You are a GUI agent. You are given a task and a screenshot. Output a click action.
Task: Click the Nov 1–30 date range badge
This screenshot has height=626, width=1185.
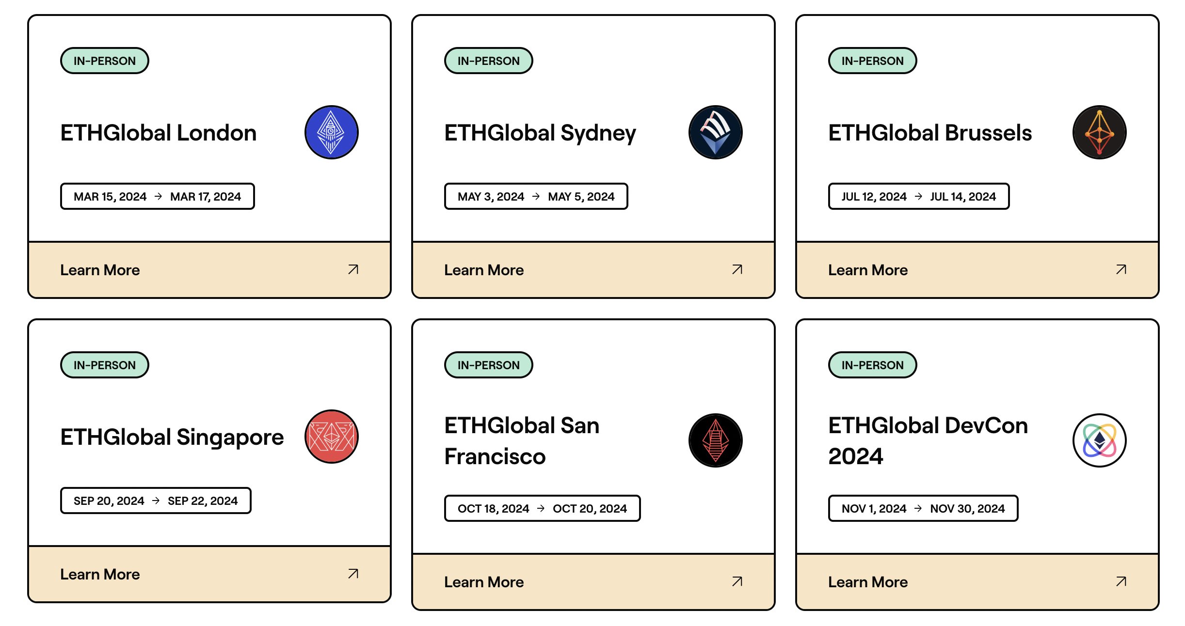point(923,508)
